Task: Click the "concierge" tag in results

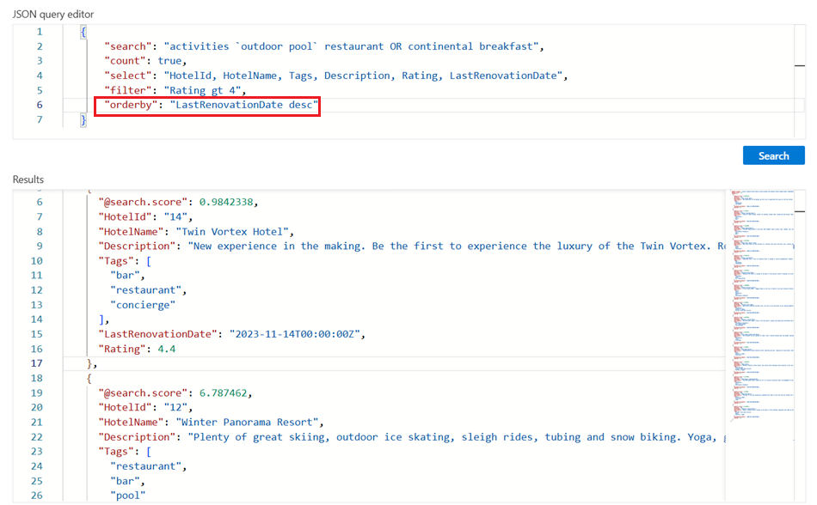Action: tap(142, 305)
